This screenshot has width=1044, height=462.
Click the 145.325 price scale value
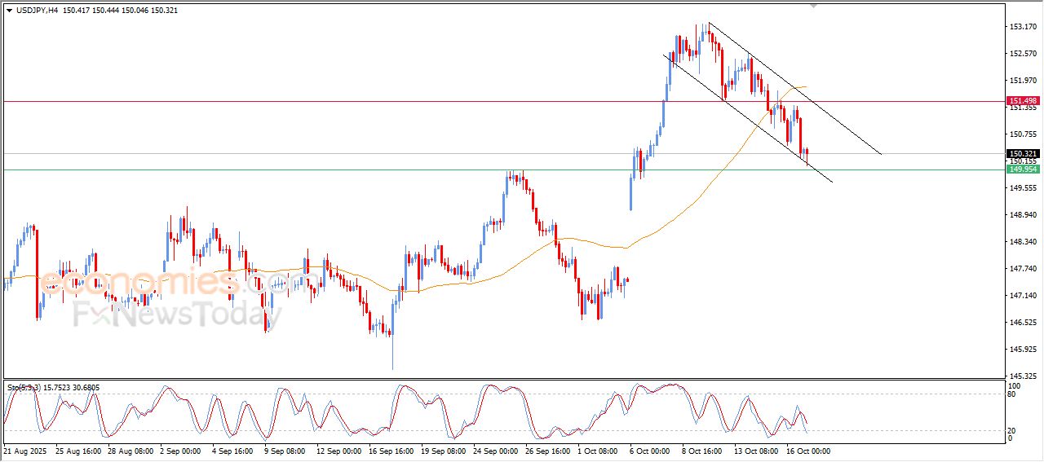1023,376
